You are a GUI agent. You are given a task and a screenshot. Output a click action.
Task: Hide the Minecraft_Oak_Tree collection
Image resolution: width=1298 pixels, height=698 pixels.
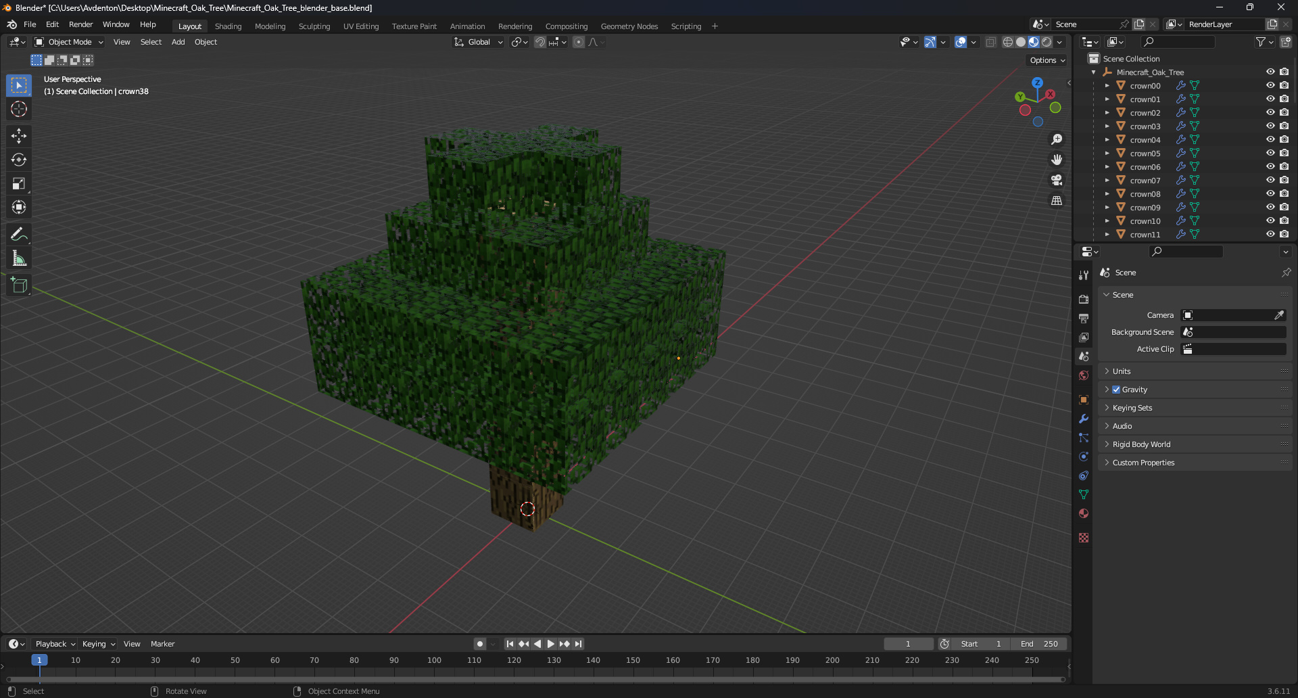click(x=1270, y=72)
